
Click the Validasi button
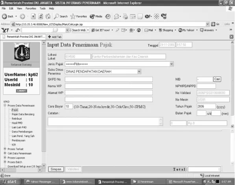73,169
